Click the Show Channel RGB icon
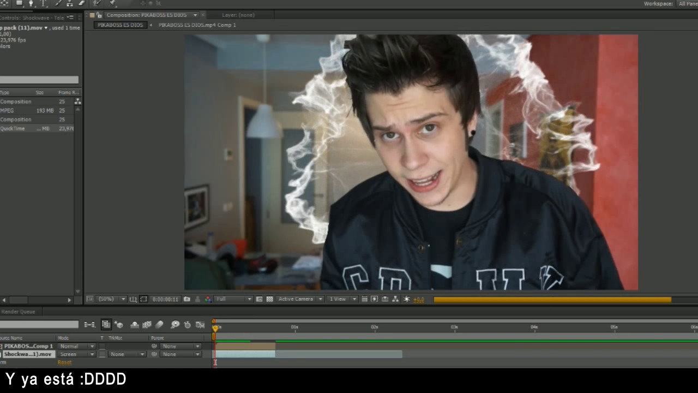The width and height of the screenshot is (698, 393). [x=208, y=299]
